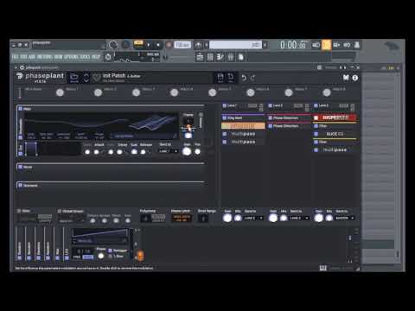Open Lane 1 Send to LANE 2 dropdown

253,218
